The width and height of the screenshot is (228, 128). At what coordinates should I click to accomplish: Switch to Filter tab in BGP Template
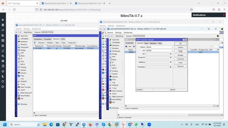click(160, 43)
